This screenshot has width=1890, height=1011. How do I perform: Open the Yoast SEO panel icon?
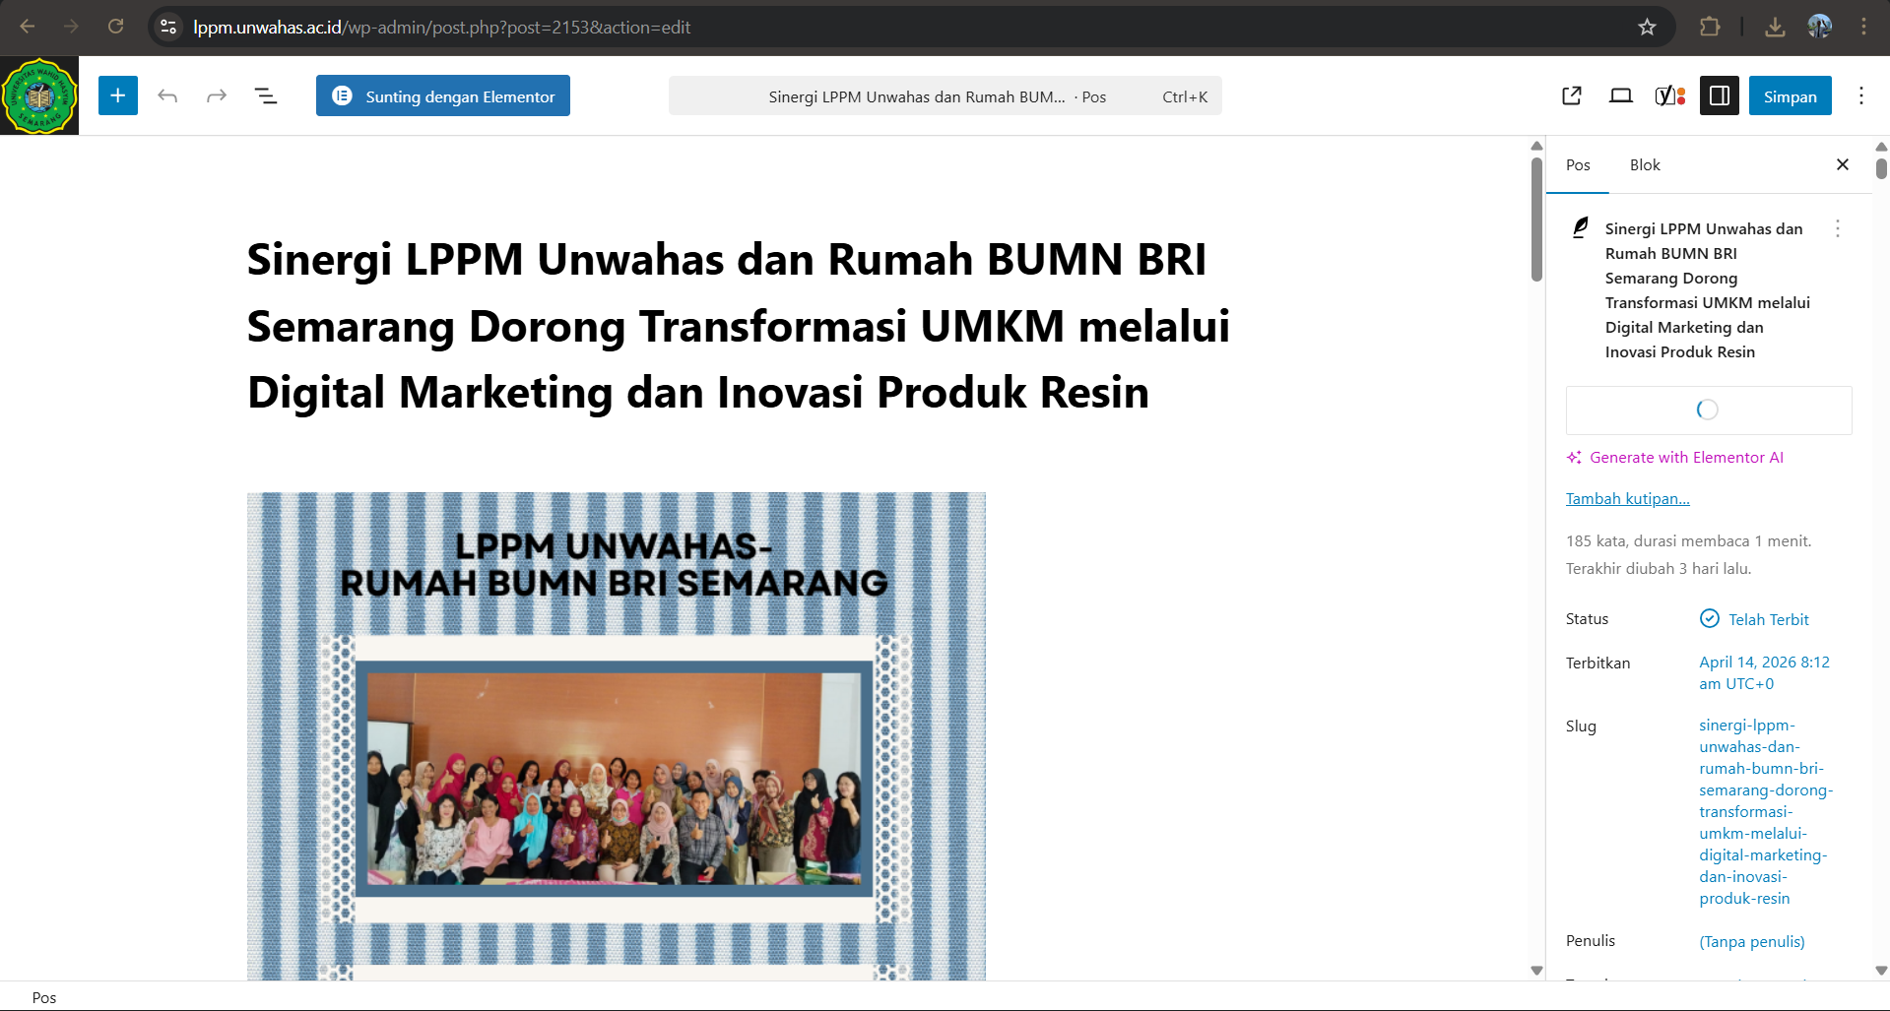click(x=1669, y=95)
